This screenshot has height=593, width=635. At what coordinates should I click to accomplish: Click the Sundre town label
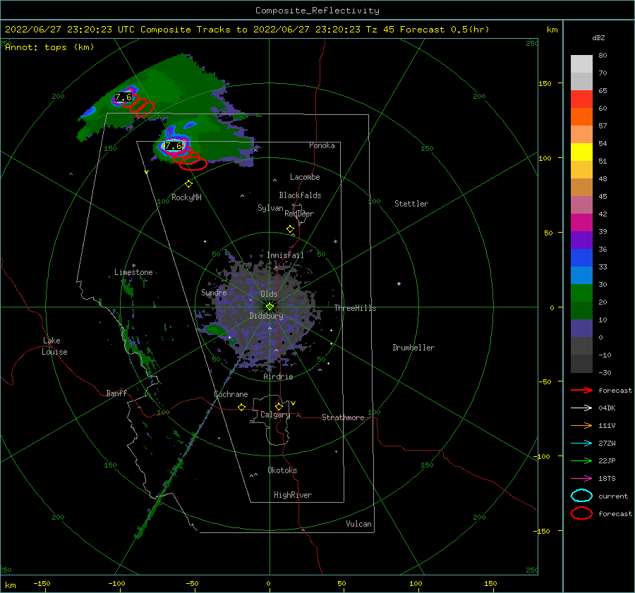pos(214,292)
